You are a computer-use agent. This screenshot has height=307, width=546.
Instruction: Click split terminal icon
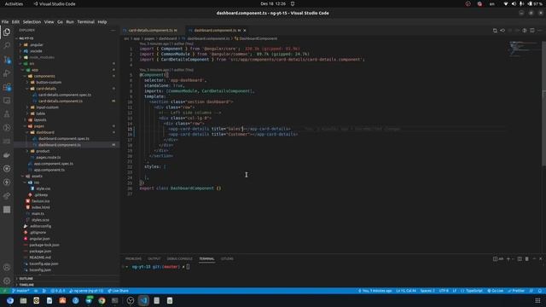tap(520, 258)
